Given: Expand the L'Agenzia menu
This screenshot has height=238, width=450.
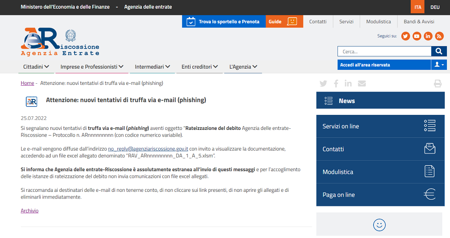Looking at the screenshot, I should [x=243, y=67].
